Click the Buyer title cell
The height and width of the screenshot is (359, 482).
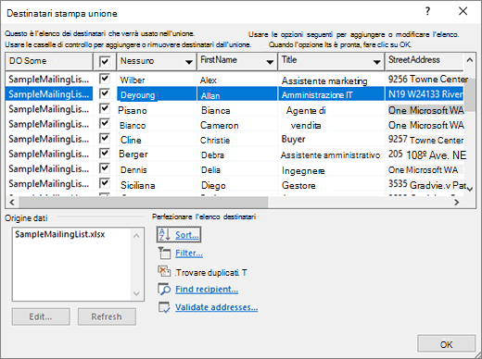[331, 139]
